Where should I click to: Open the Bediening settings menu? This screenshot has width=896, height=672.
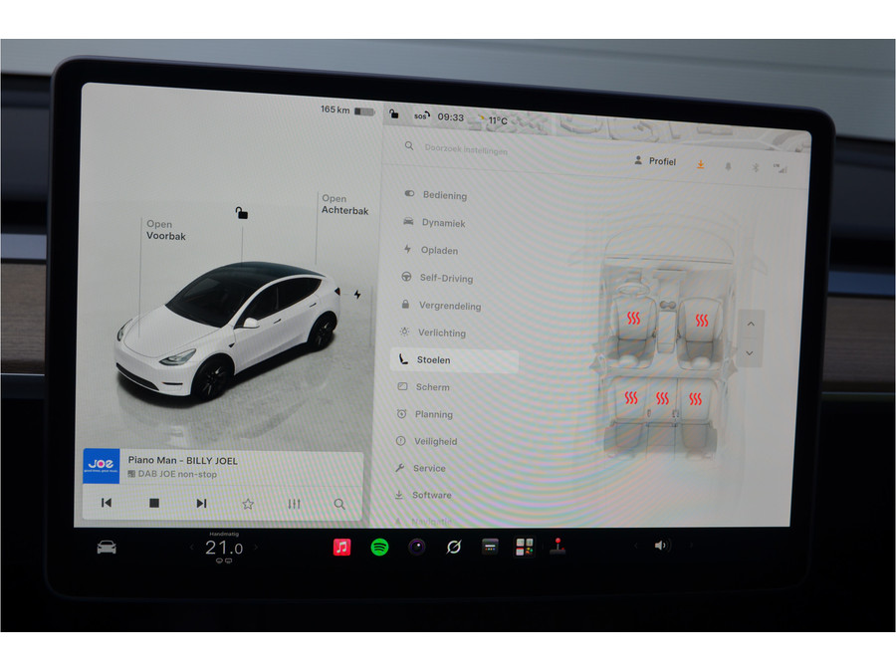click(435, 195)
